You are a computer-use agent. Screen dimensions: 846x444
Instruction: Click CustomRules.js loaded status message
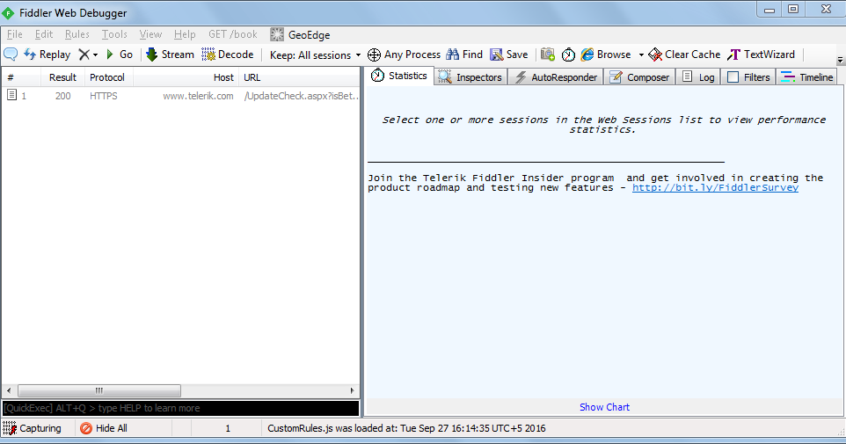406,428
